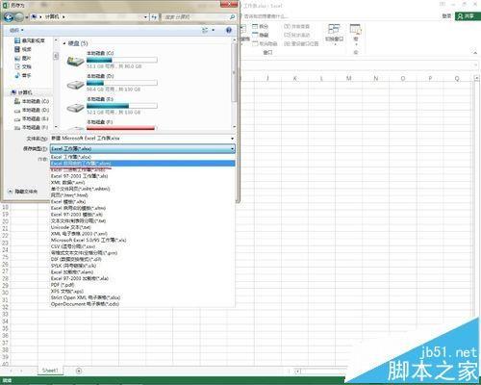Choose Excel Workbook (*.xlsx) from the list
Viewport: 481px width, 385px height.
click(x=142, y=157)
